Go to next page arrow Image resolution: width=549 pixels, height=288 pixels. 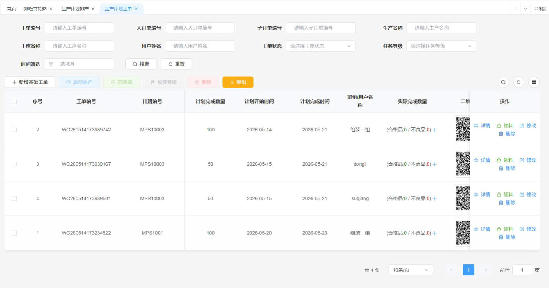pos(486,270)
